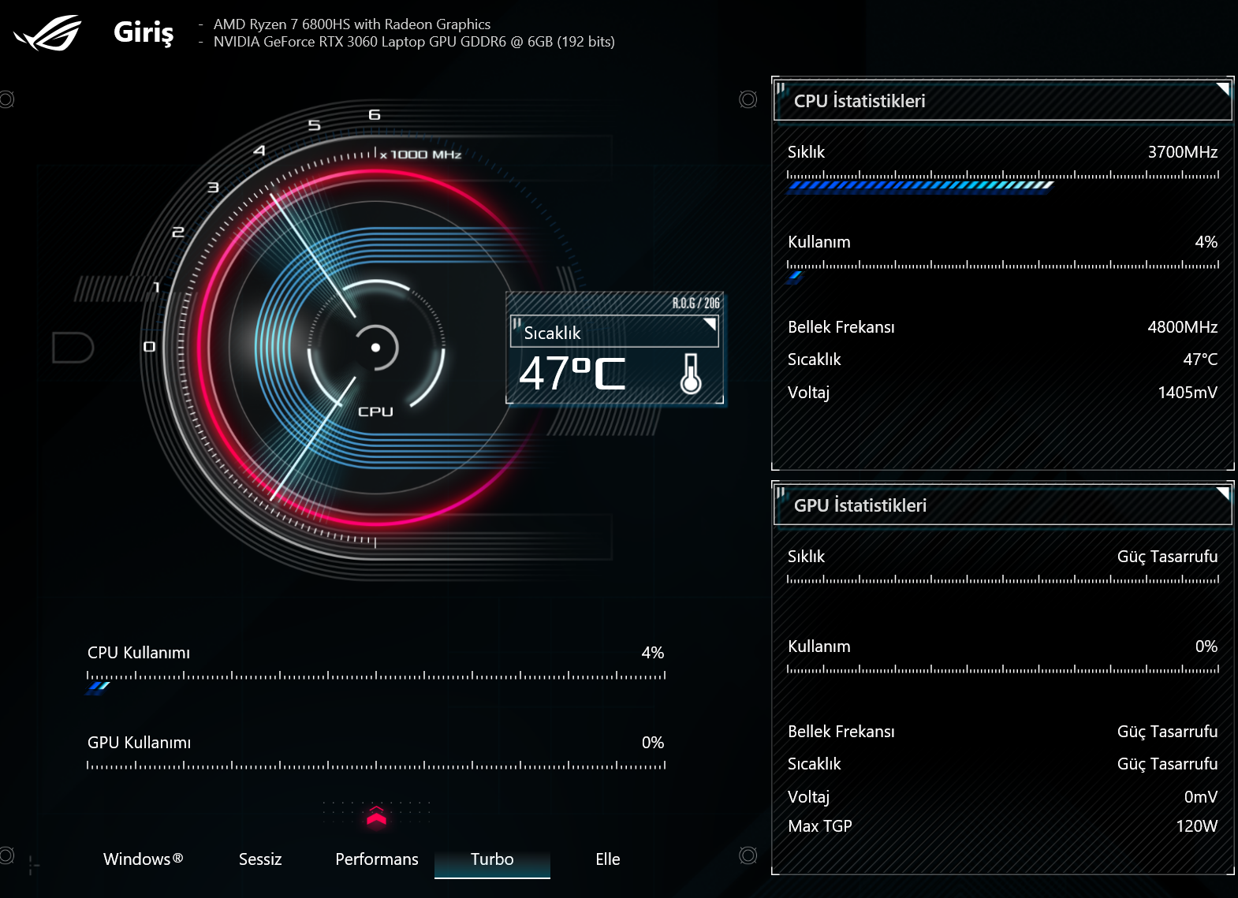Click the Bellek Frekansı label in GPU İstatistikleri

(841, 732)
